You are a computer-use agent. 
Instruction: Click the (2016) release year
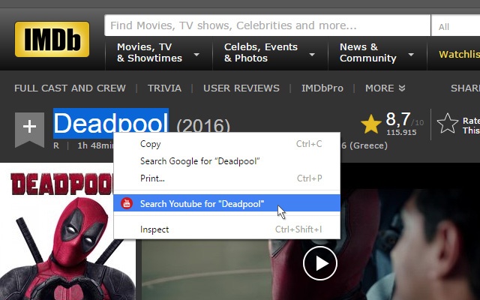pyautogui.click(x=203, y=125)
